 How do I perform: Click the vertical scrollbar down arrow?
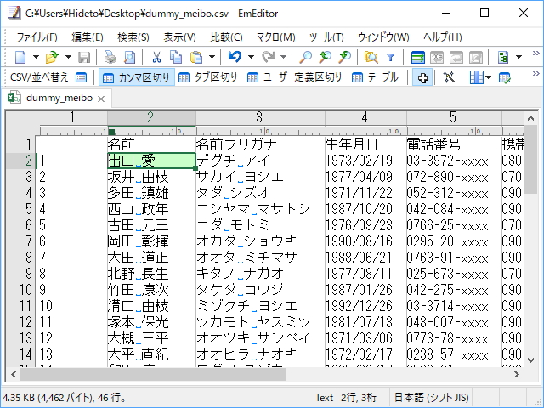pos(530,360)
